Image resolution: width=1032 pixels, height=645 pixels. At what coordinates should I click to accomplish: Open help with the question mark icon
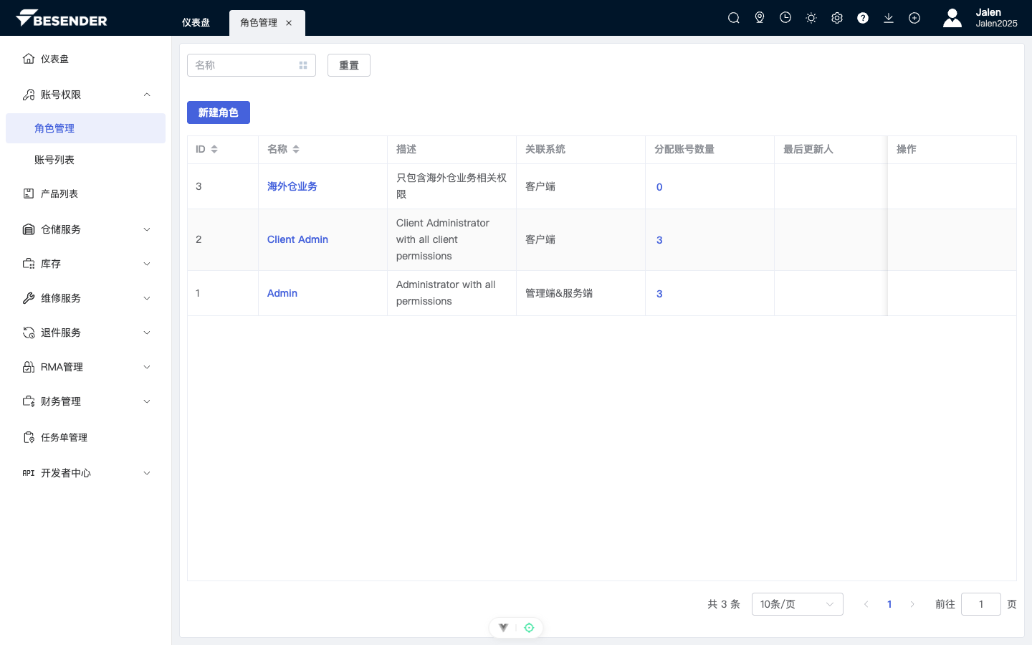(863, 18)
